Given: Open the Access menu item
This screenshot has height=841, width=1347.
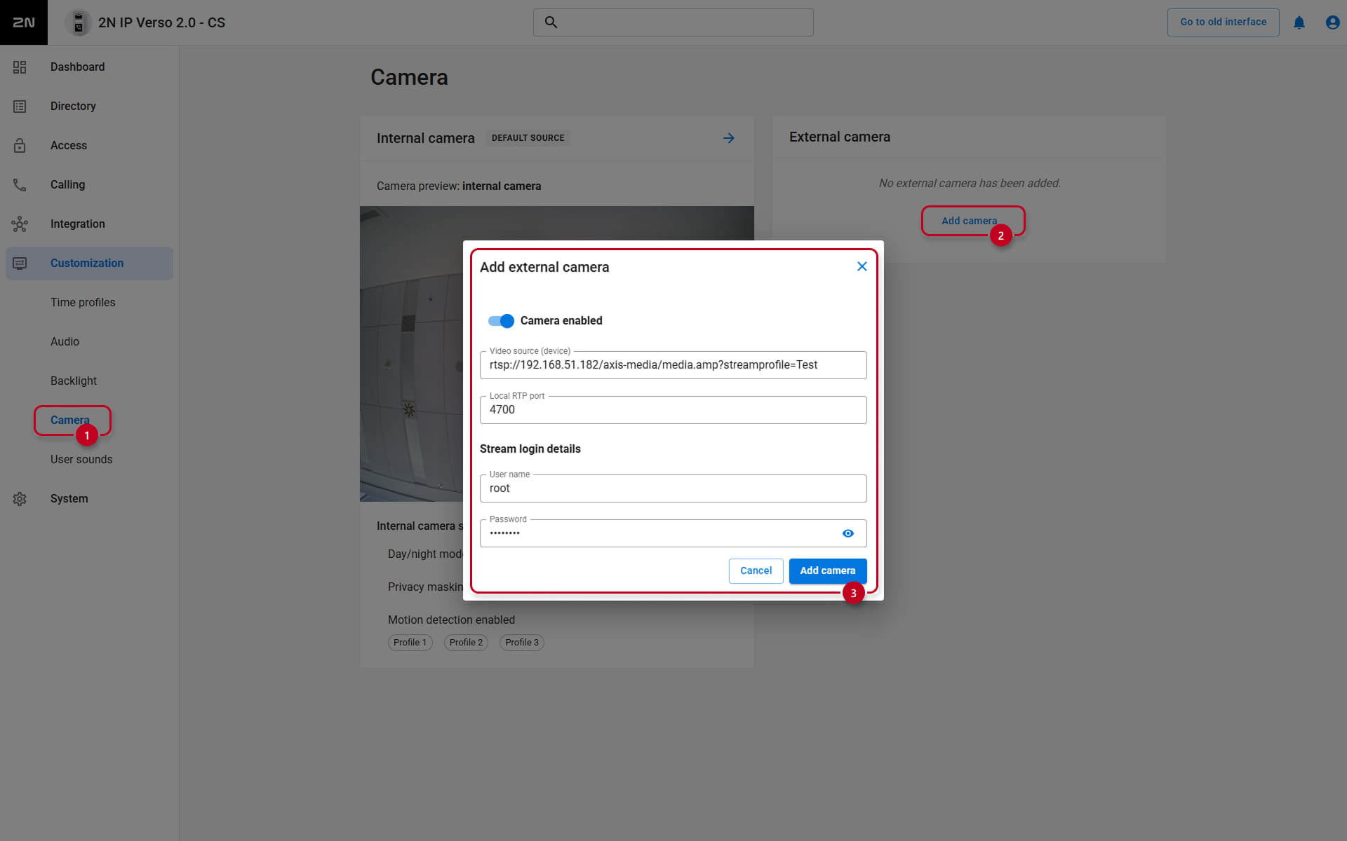Looking at the screenshot, I should pyautogui.click(x=89, y=146).
